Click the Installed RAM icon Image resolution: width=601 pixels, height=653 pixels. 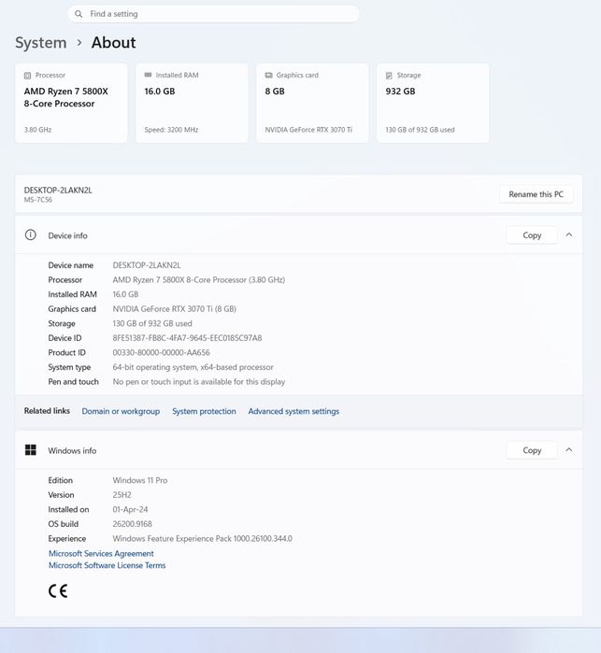148,75
